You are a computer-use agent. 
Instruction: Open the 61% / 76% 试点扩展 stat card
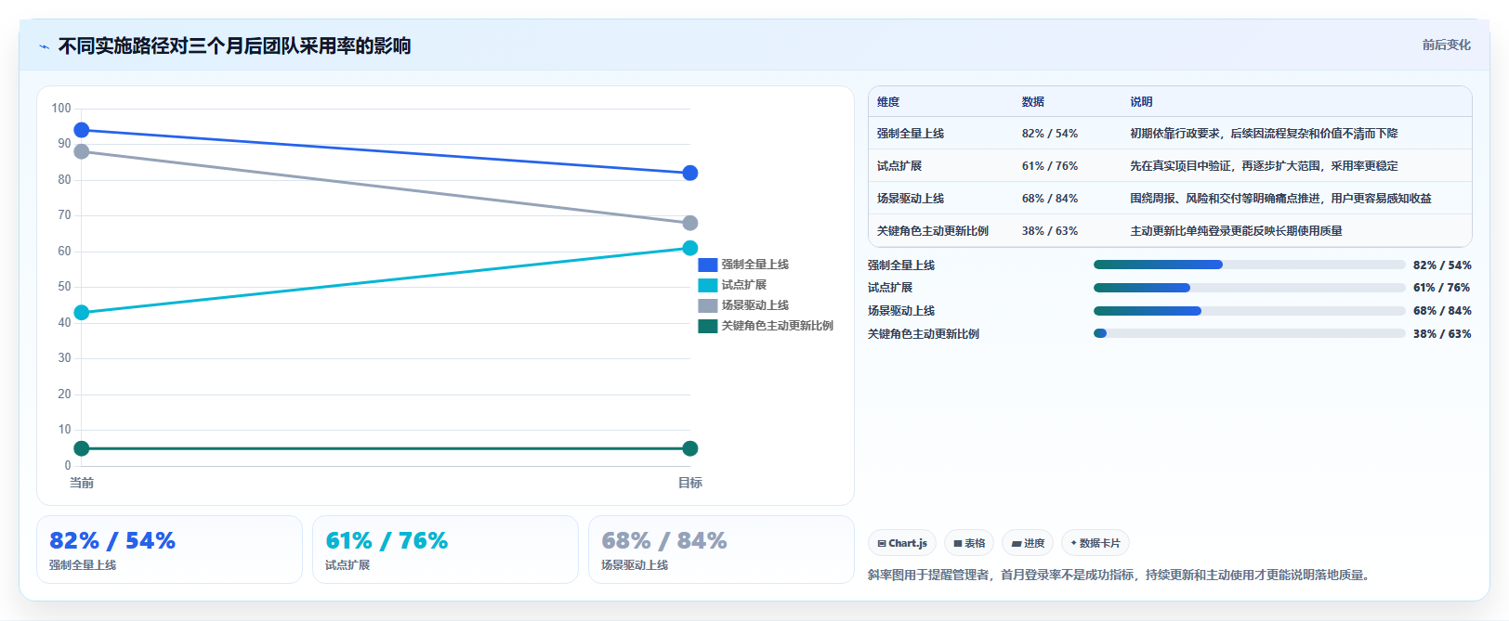click(x=445, y=550)
